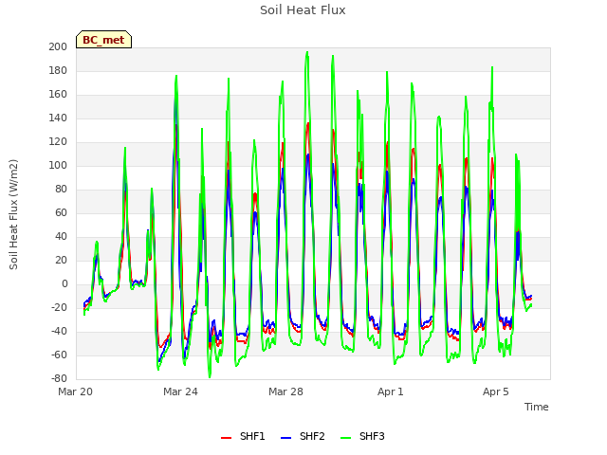Click the lowest green SHF3 trough near -78

click(210, 377)
